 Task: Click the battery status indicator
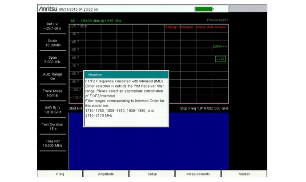click(204, 9)
